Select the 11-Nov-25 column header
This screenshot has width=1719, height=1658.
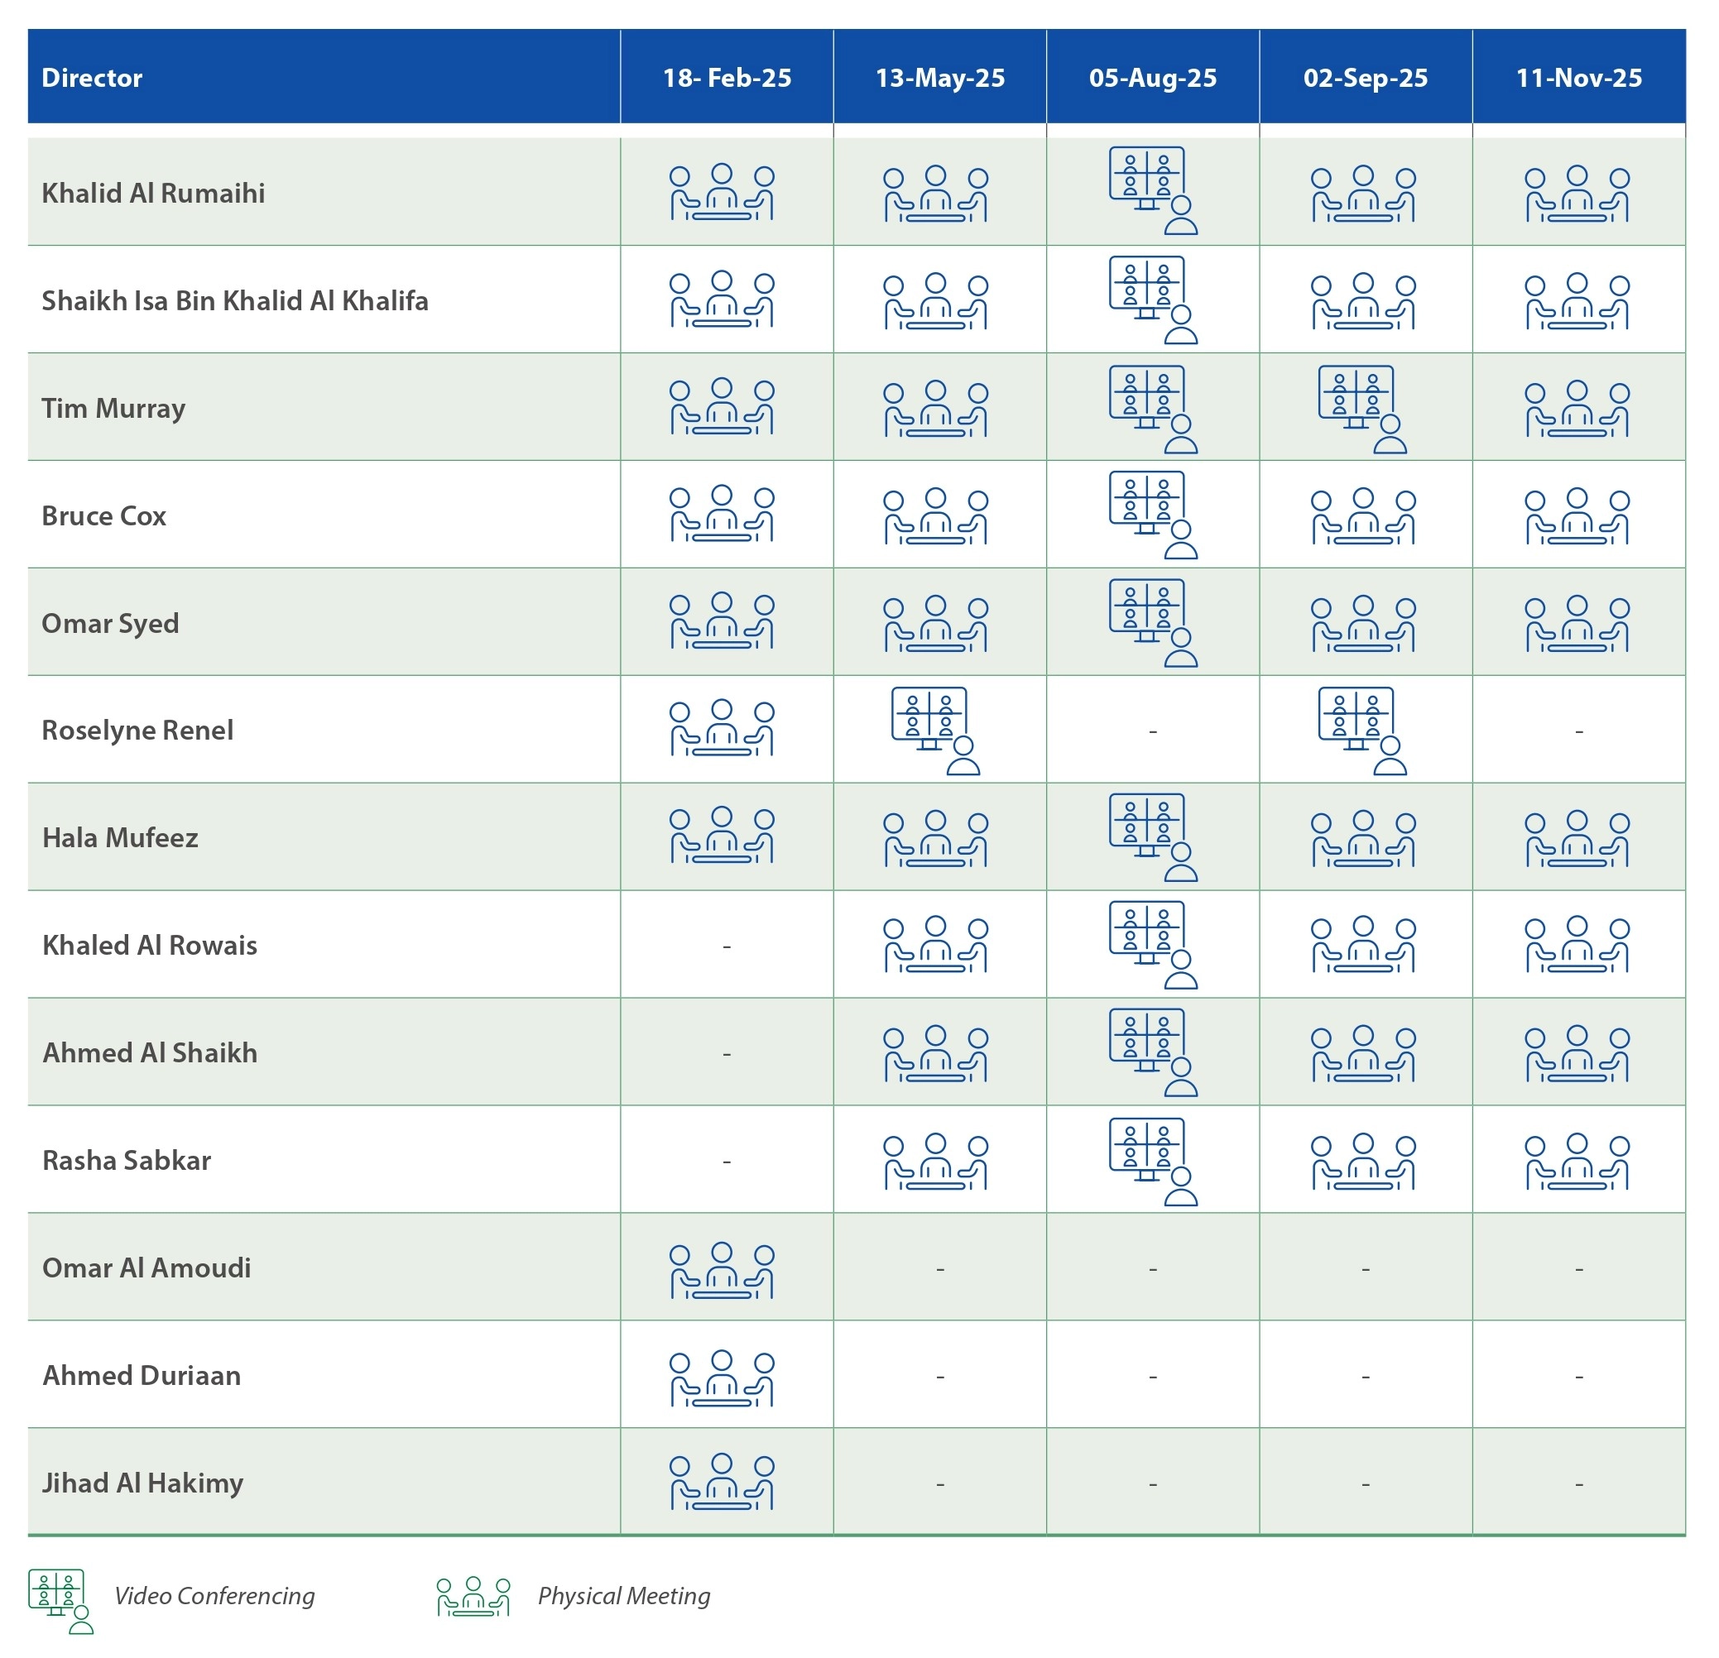pos(1578,78)
